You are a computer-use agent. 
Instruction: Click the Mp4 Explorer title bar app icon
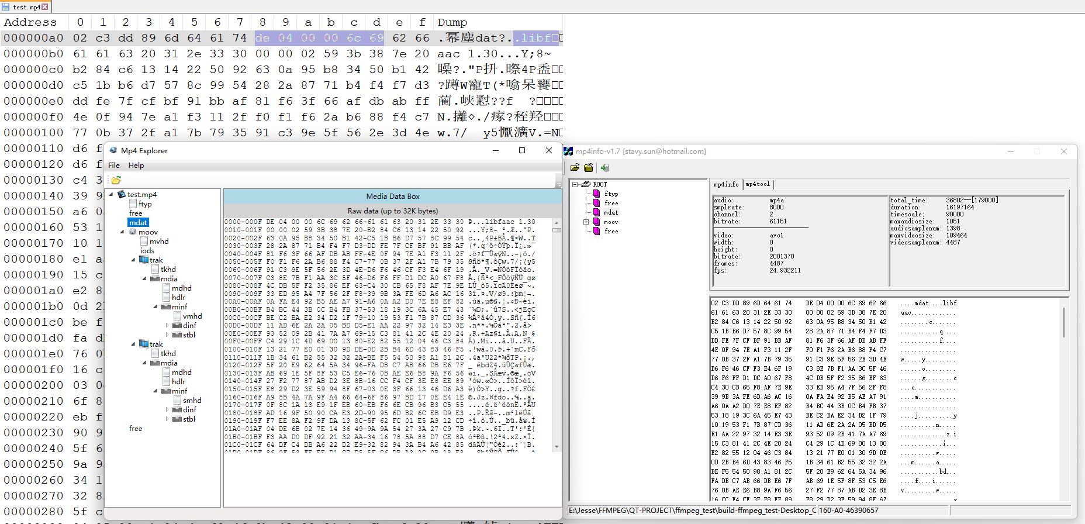coord(113,150)
